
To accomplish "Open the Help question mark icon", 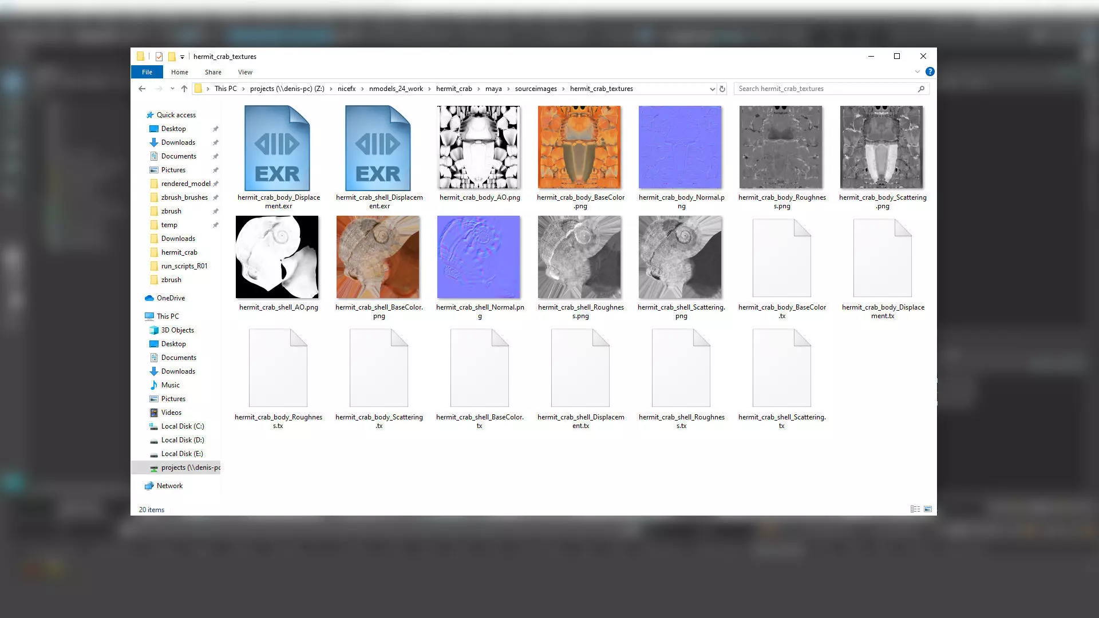I will point(930,72).
